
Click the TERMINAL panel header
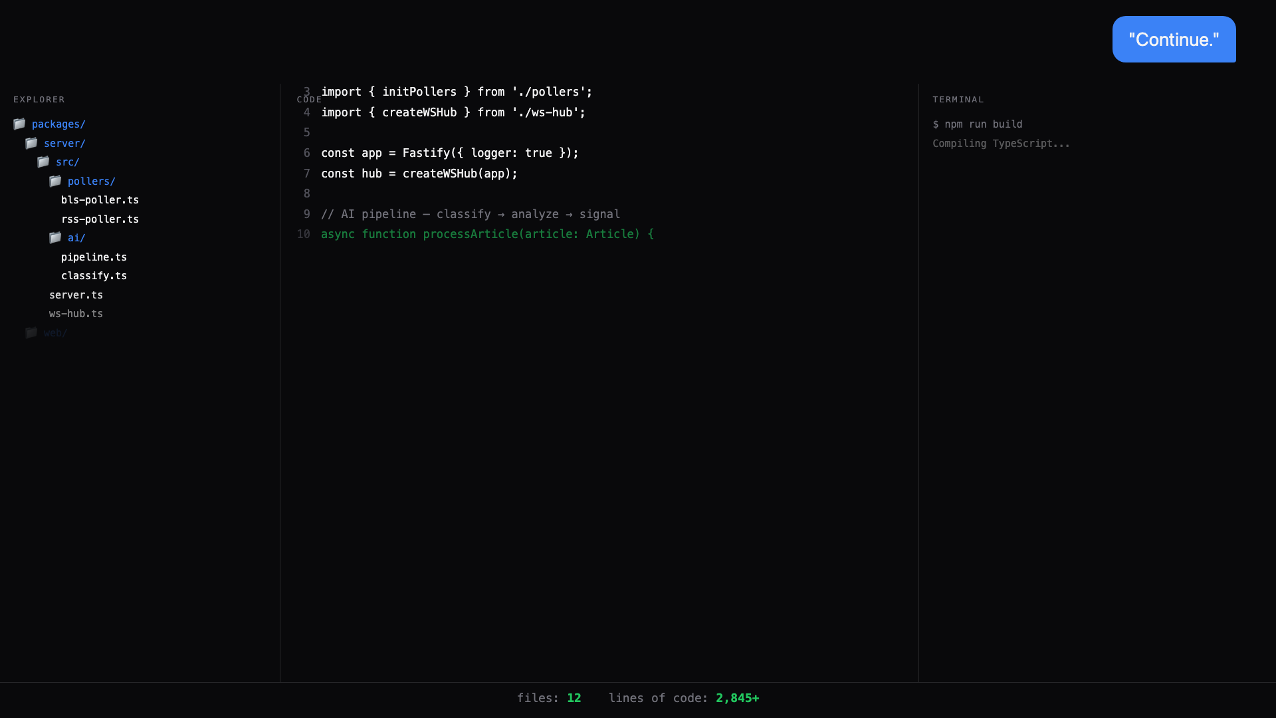coord(958,100)
